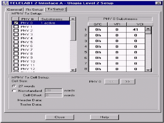164x123 pixels.
Task: Click the ATM application icon in title bar
Action: tap(6, 3)
